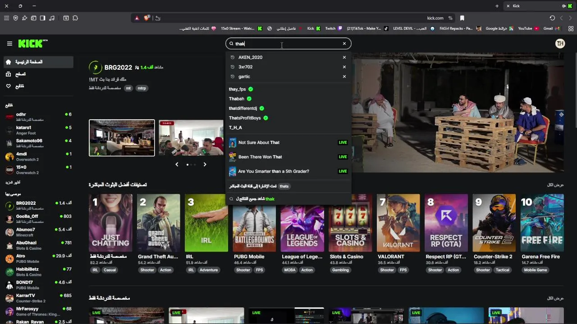The width and height of the screenshot is (577, 324).
Task: Open the Just Chatting category card
Action: pos(110,223)
